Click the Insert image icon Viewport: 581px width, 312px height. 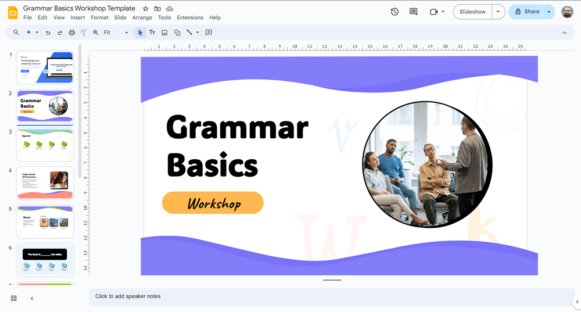164,33
